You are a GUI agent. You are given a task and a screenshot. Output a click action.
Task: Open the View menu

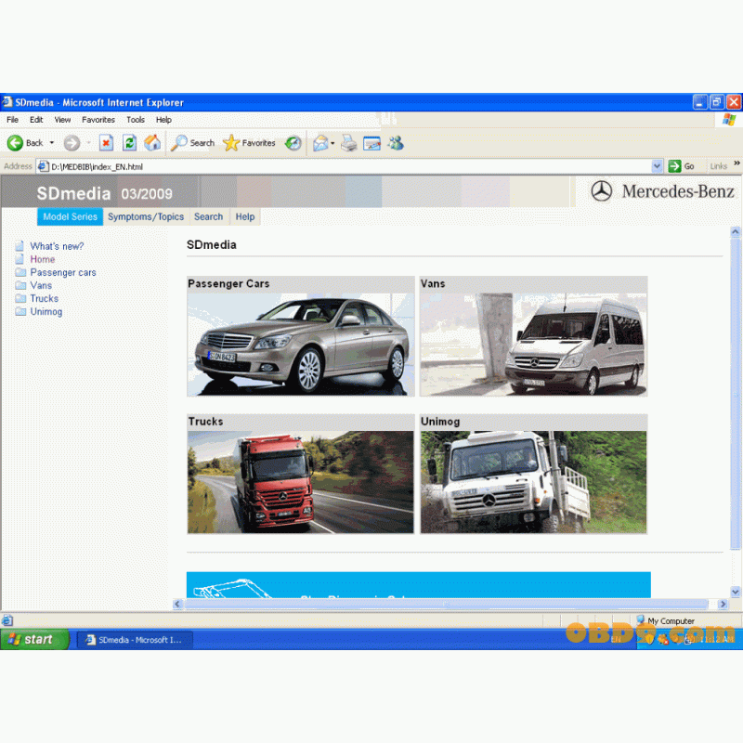pyautogui.click(x=62, y=120)
